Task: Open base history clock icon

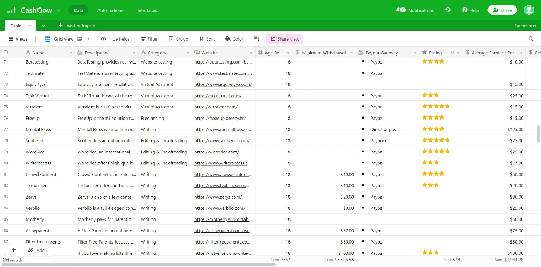Action: point(448,10)
